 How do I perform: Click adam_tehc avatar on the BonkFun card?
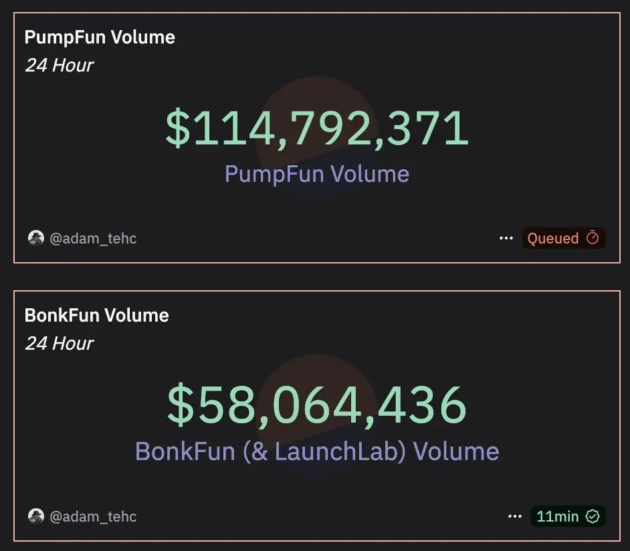pos(35,516)
